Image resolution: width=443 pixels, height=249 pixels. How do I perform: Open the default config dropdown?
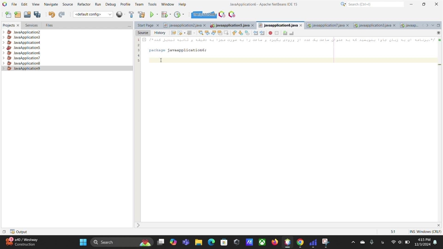93,15
